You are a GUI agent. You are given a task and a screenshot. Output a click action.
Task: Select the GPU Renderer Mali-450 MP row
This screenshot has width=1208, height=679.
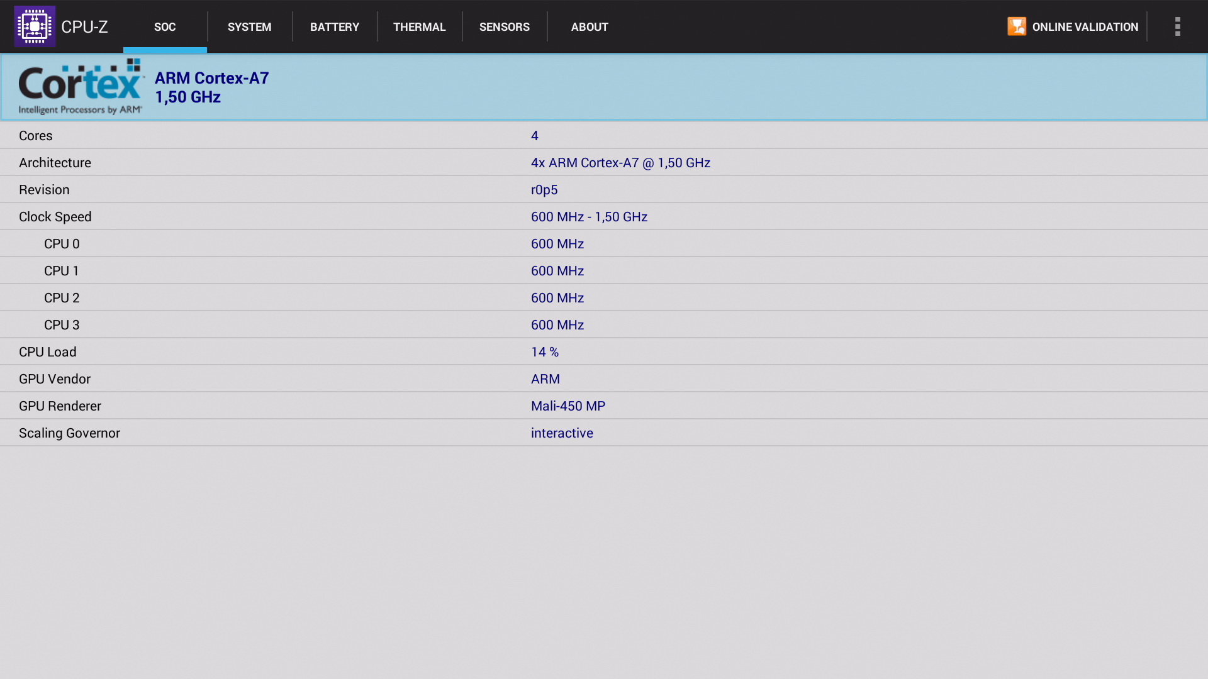click(x=604, y=406)
